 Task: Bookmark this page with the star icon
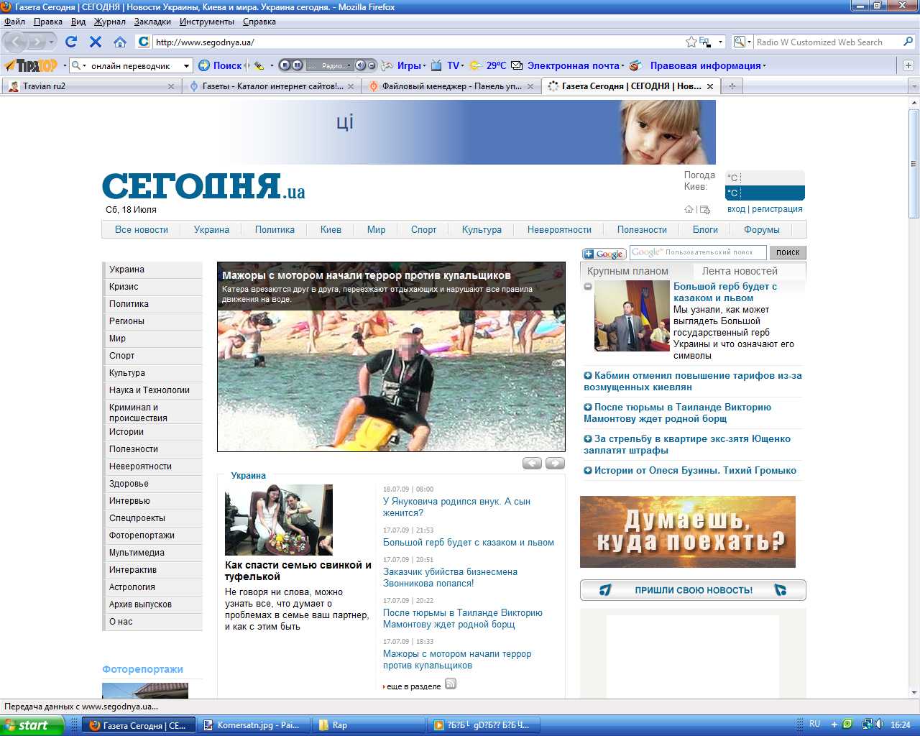click(691, 42)
